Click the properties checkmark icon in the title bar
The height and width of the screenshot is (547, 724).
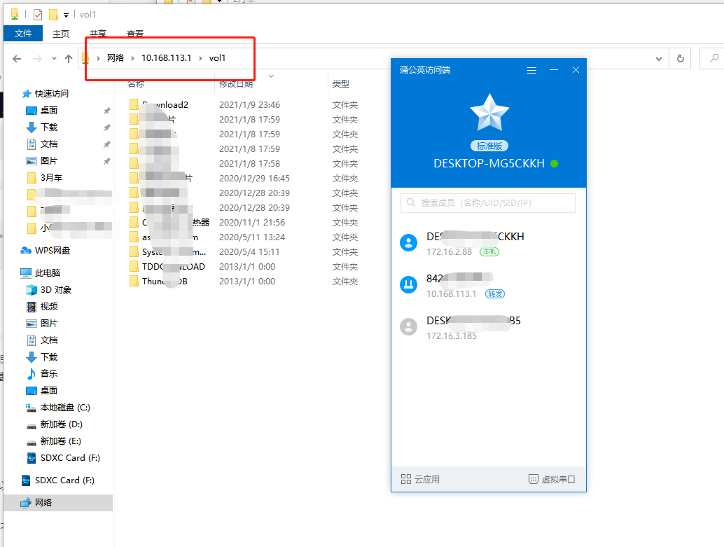pos(38,15)
